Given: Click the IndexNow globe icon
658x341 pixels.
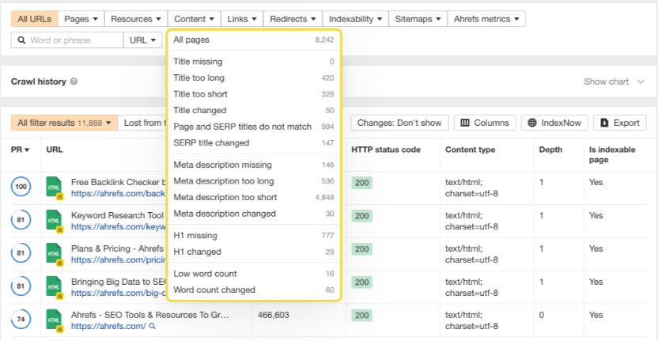Looking at the screenshot, I should click(x=532, y=123).
